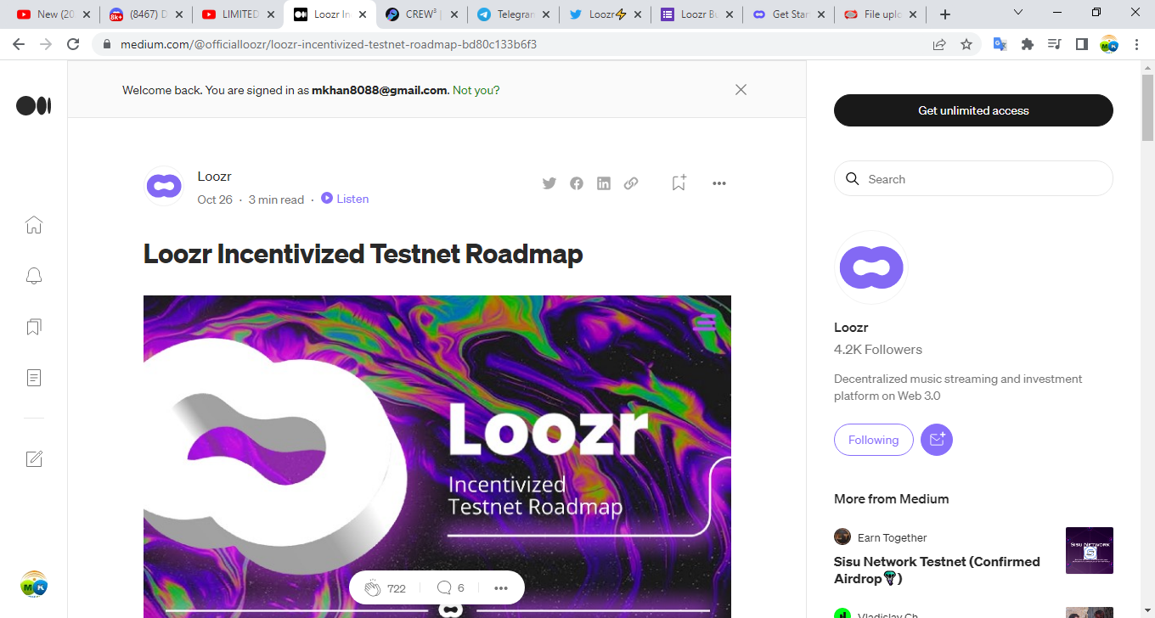This screenshot has width=1155, height=618.
Task: Toggle the Following button for Loozr
Action: (873, 440)
